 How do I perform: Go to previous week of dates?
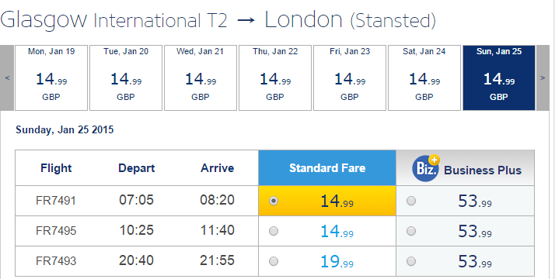[x=7, y=78]
